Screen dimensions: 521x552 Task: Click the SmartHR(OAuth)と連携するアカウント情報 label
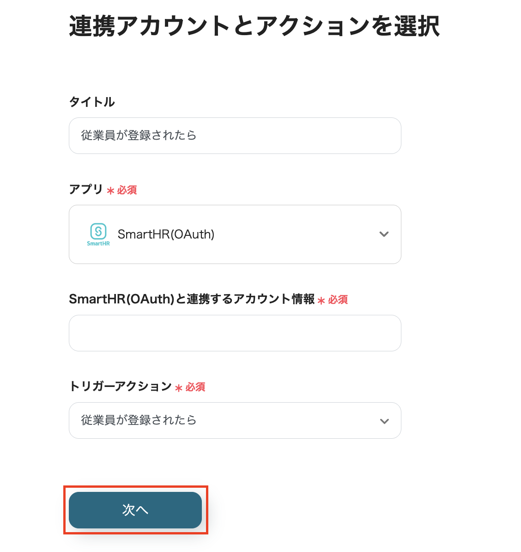[192, 299]
